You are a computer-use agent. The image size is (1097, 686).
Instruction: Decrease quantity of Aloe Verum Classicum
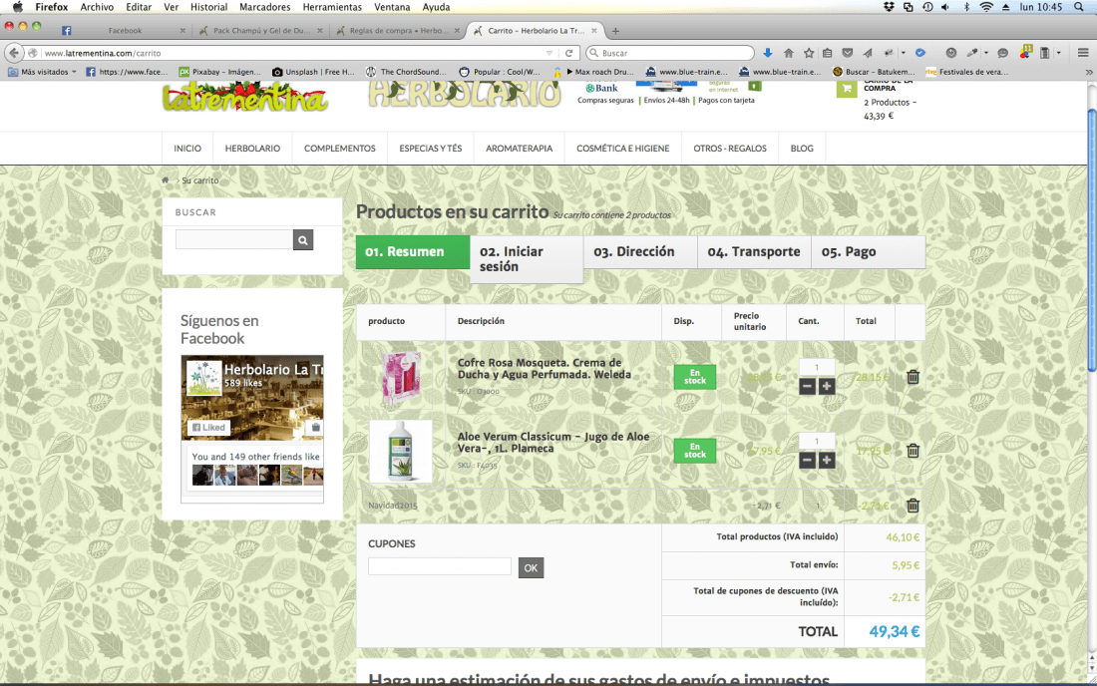[x=808, y=460]
